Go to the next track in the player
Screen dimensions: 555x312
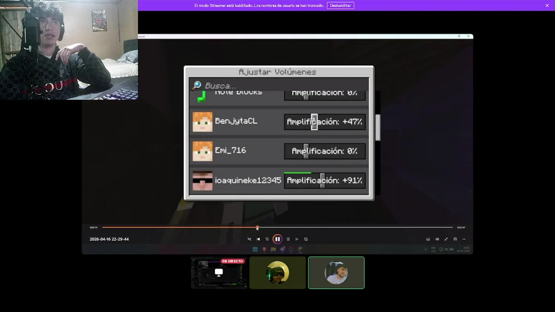(x=297, y=239)
